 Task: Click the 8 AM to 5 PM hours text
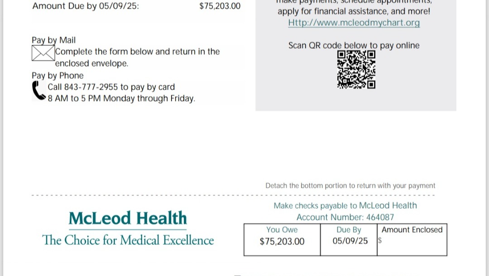point(121,99)
